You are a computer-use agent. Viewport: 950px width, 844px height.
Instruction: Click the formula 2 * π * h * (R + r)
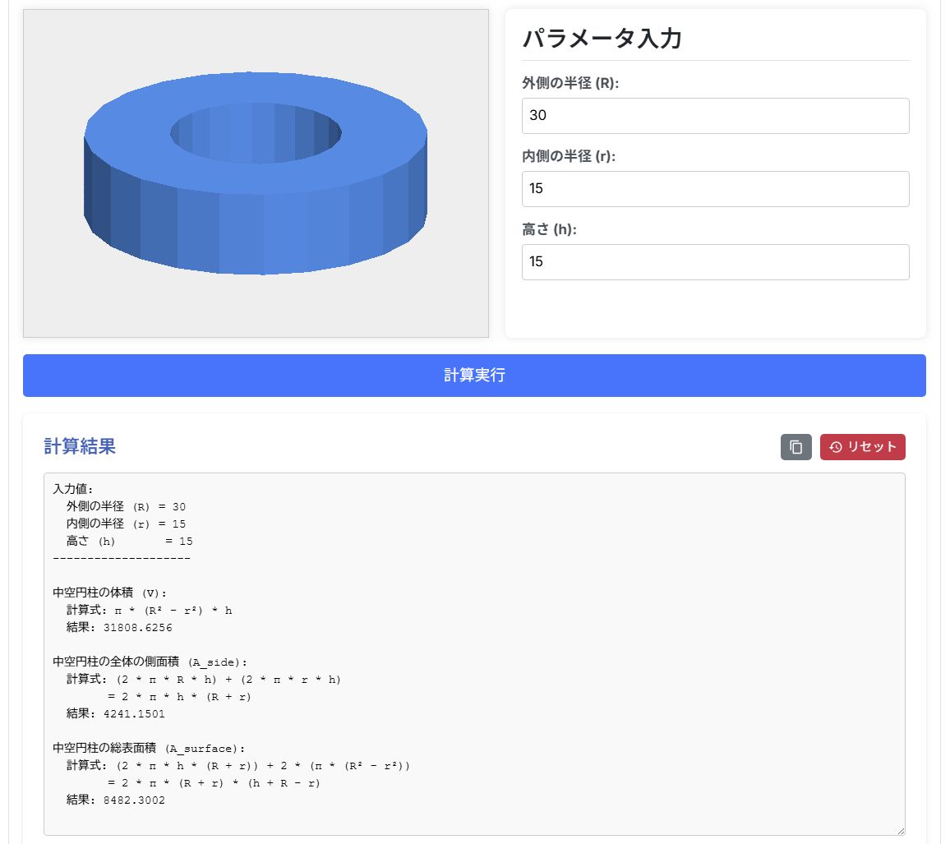pos(186,697)
